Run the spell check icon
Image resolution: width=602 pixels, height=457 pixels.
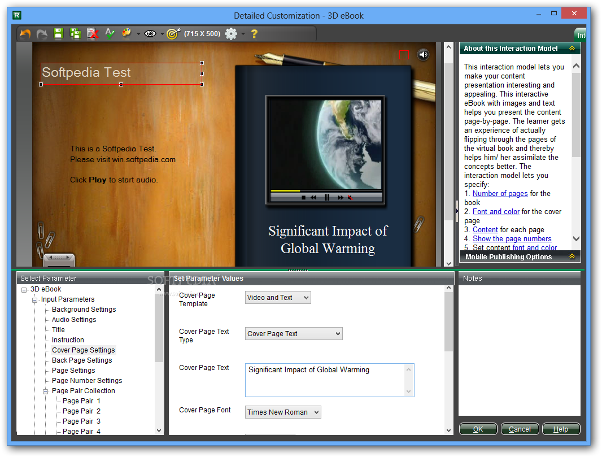click(x=110, y=33)
